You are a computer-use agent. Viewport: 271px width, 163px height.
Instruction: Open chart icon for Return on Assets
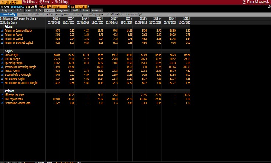[x=2, y=35]
